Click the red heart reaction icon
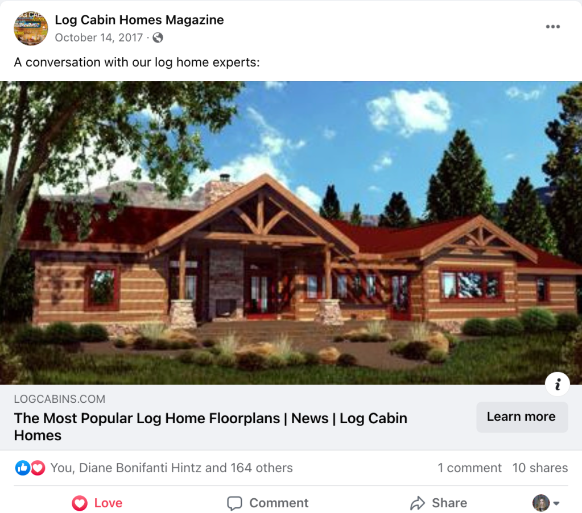Viewport: 582px width, 513px height. click(x=38, y=468)
